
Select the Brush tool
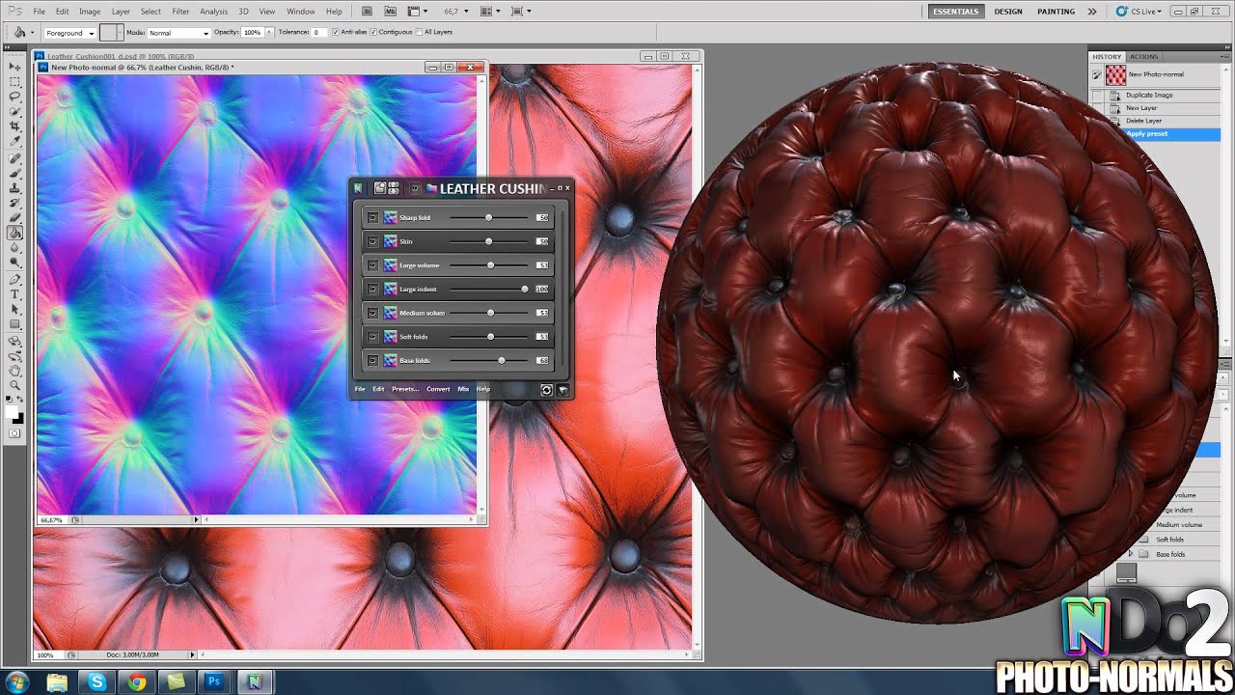[15, 173]
